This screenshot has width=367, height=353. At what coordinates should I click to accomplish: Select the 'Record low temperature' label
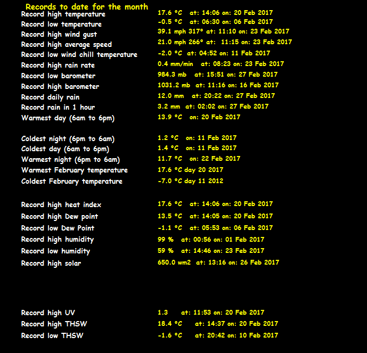tap(61, 24)
